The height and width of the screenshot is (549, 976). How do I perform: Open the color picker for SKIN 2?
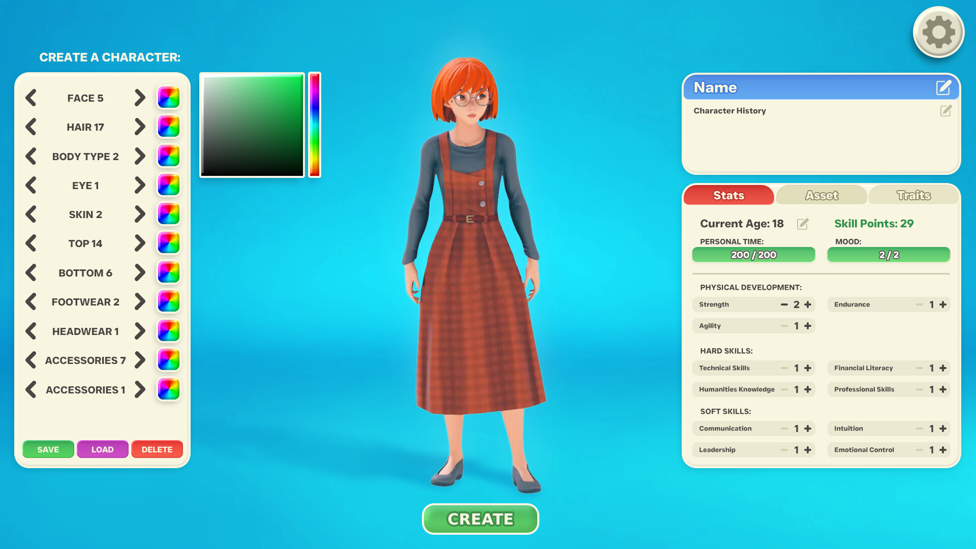(168, 214)
